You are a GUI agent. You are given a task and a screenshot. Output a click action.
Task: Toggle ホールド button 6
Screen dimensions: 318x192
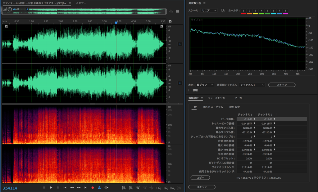(273, 11)
